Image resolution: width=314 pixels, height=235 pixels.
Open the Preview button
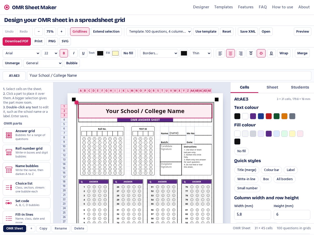pos(302,32)
